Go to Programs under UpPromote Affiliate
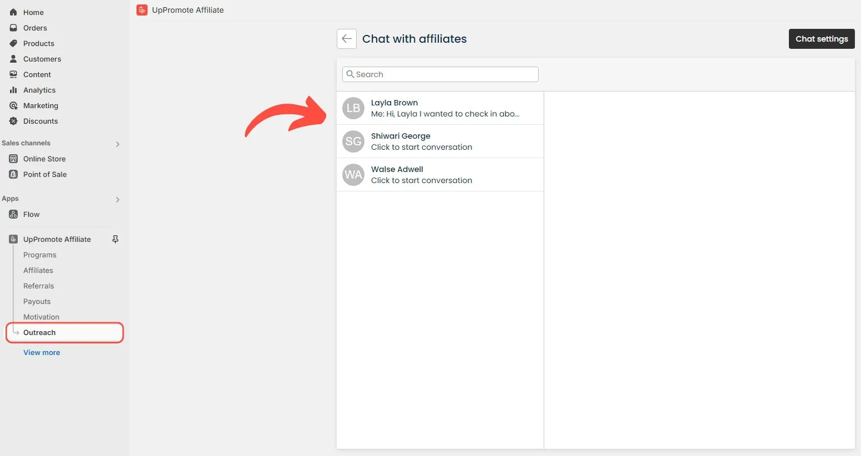This screenshot has width=861, height=456. [x=40, y=255]
